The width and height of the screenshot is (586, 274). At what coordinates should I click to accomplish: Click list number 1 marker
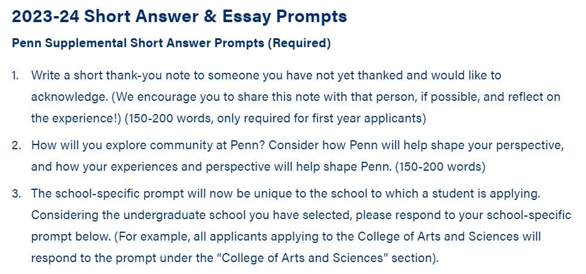click(15, 75)
